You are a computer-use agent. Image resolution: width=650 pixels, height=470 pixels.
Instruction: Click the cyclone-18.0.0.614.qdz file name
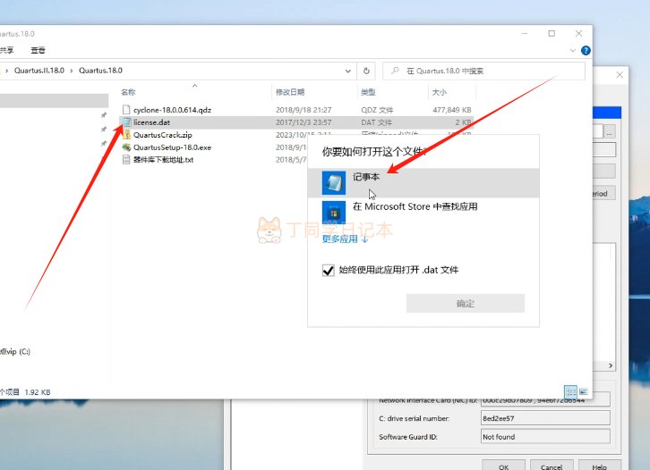[172, 110]
